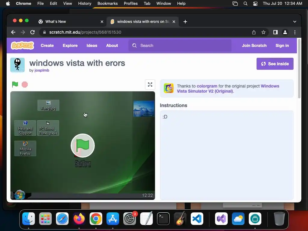Screen dimensions: 308x231
Task: Open colorgram's profile link
Action: 207,86
